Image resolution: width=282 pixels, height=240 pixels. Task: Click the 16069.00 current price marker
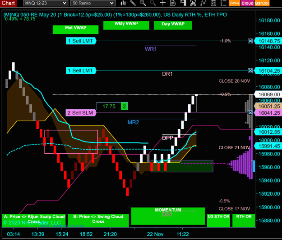pyautogui.click(x=268, y=94)
